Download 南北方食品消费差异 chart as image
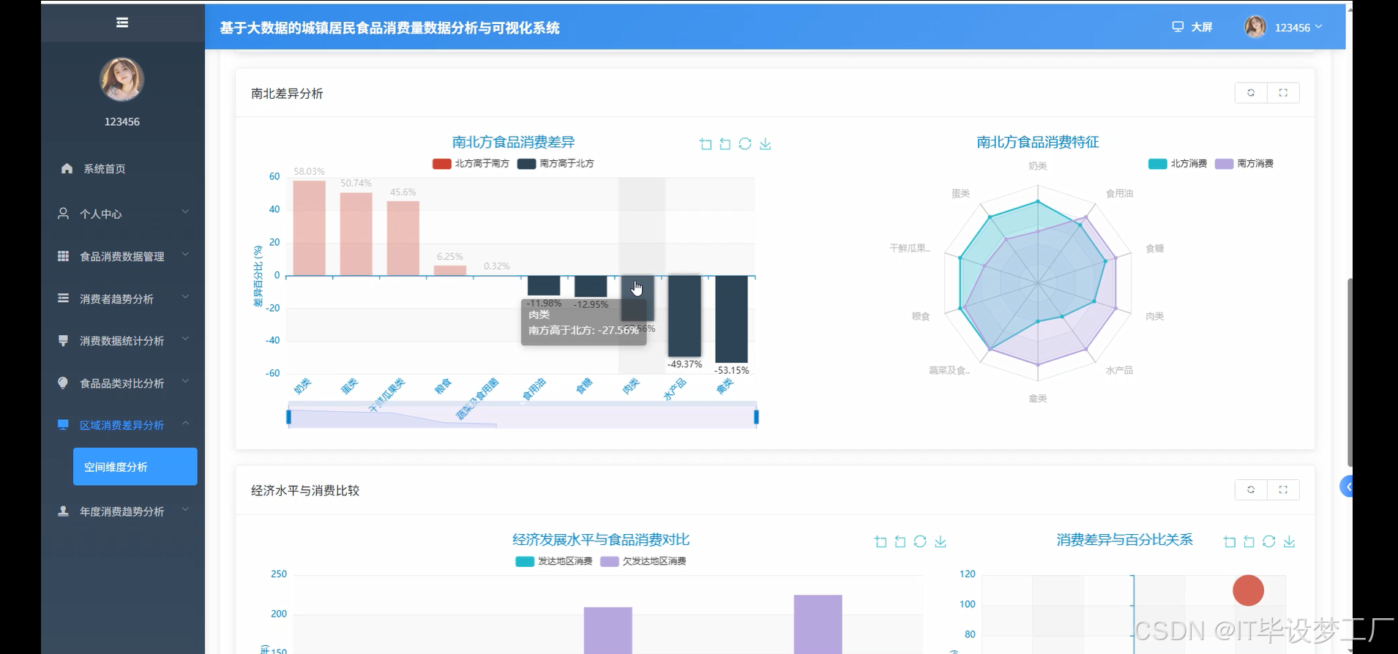1398x654 pixels. click(x=766, y=144)
